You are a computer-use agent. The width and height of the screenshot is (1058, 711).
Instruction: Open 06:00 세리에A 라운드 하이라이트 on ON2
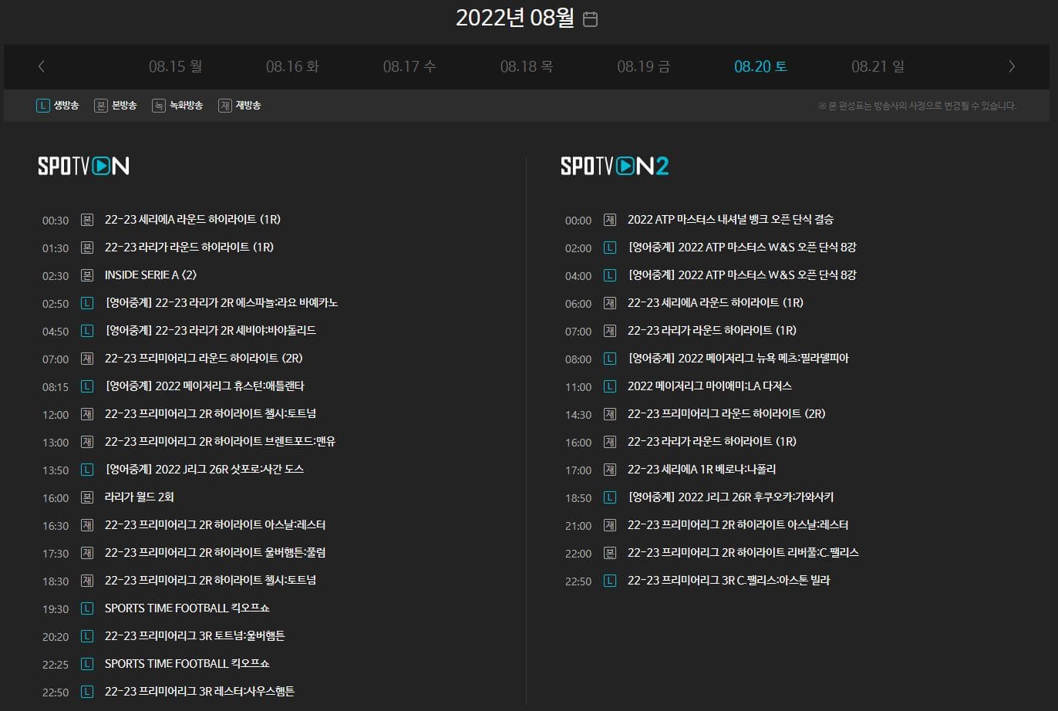[x=716, y=303]
